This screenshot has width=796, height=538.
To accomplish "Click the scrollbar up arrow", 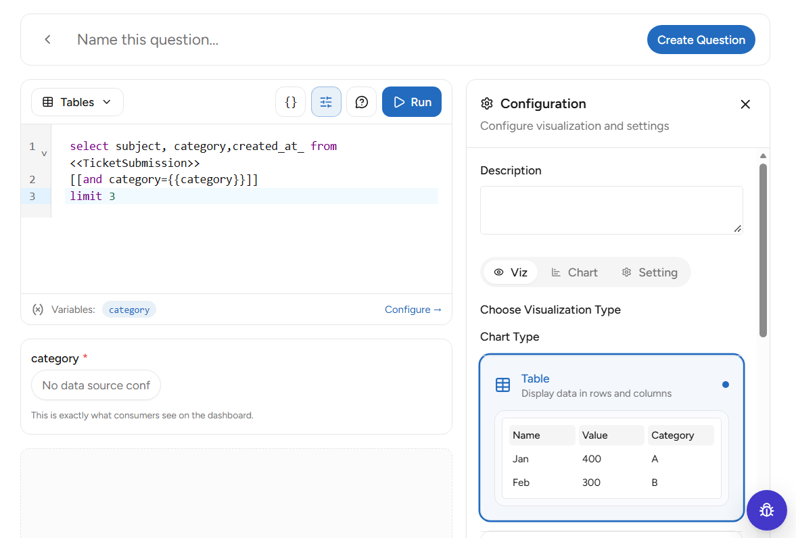I will (763, 156).
